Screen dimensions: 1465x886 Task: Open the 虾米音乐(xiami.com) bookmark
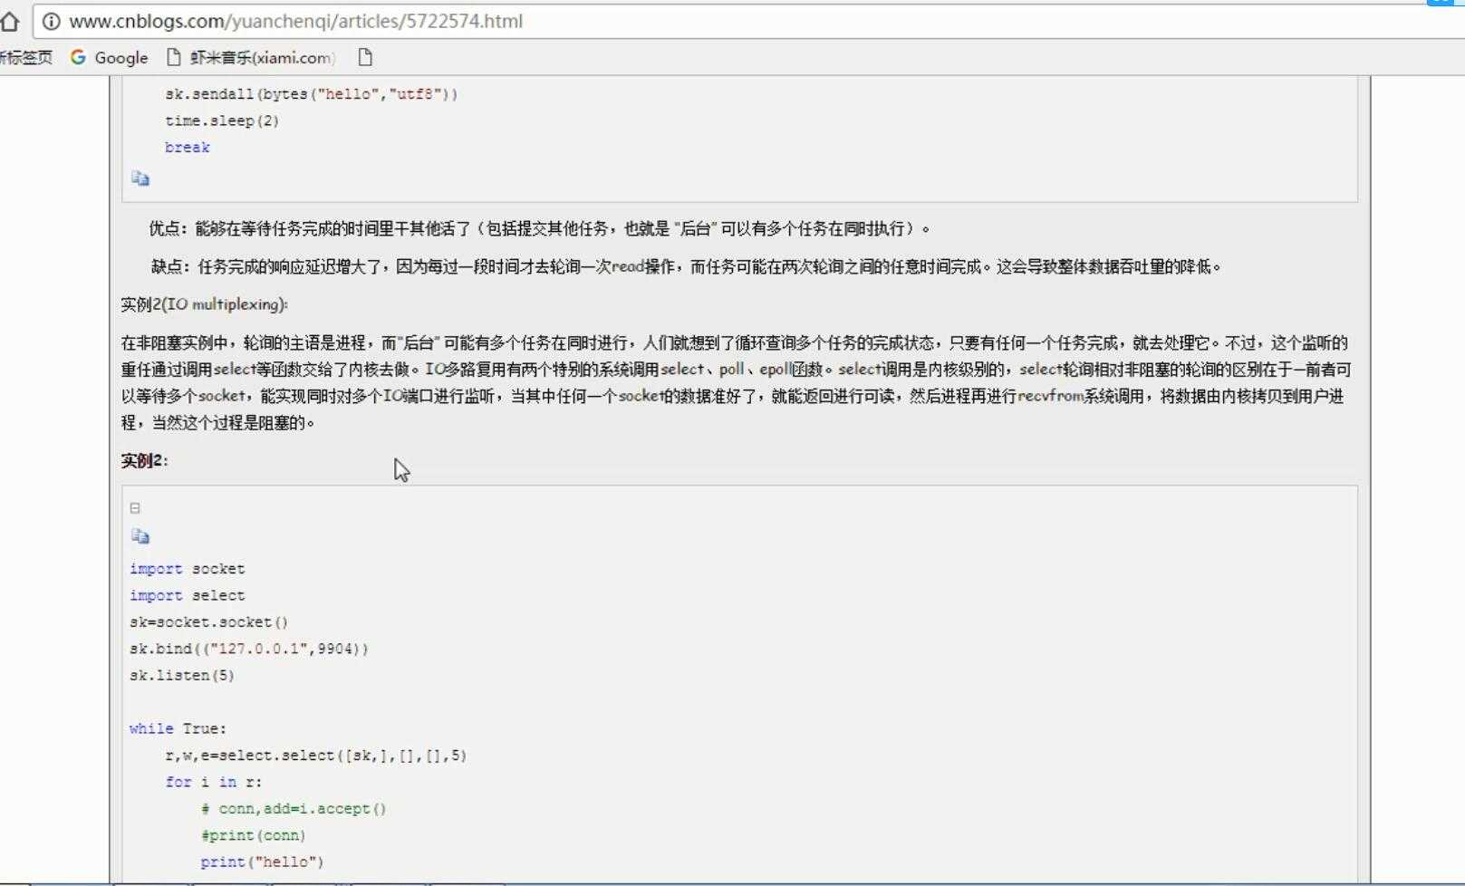[251, 58]
